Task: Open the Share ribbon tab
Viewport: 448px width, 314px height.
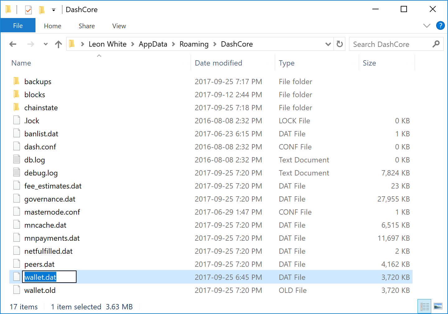Action: [86, 26]
